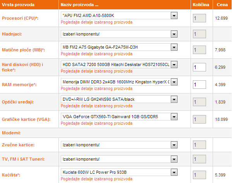Open the Procesori (CPU) product dropdown
This screenshot has height=183, width=232.
click(x=119, y=15)
